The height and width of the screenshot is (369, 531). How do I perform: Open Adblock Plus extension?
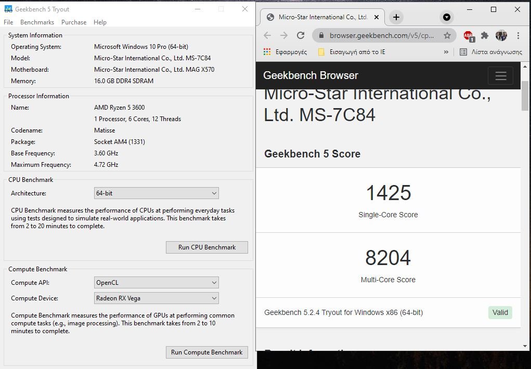tap(469, 35)
